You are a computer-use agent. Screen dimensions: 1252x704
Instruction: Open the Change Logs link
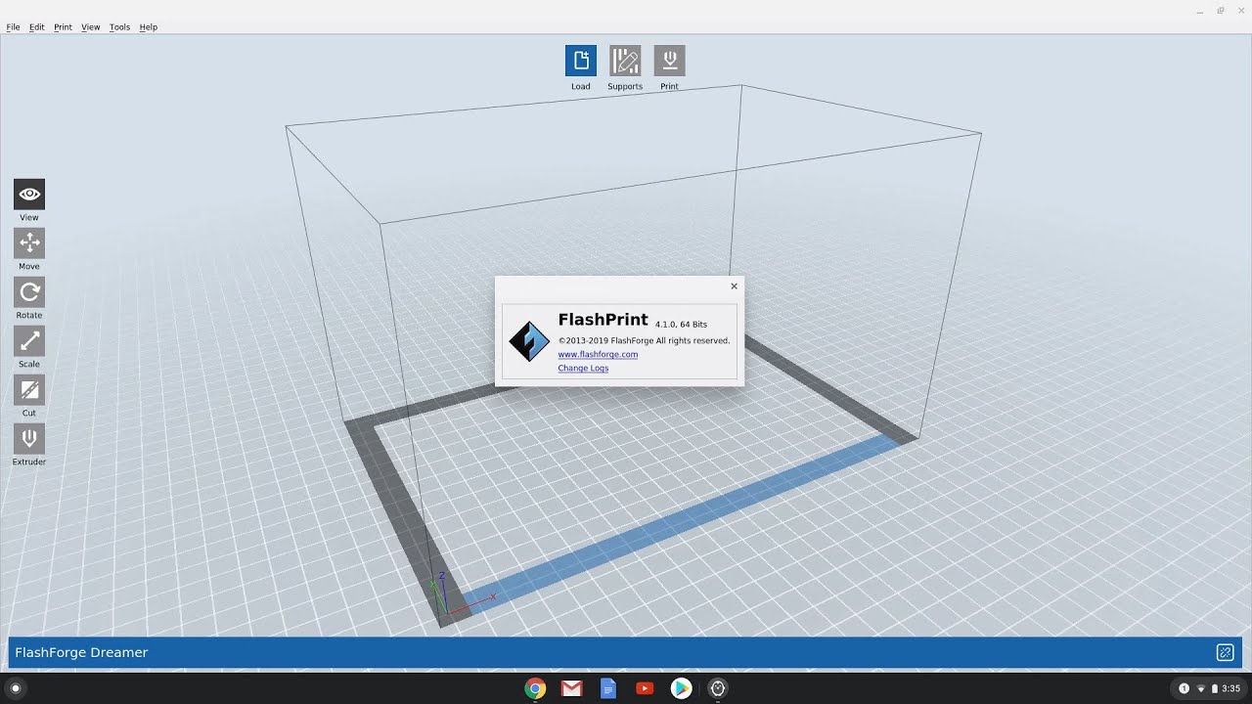583,368
